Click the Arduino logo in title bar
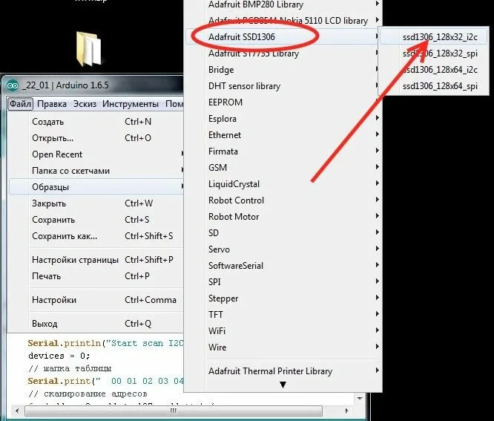Viewport: 494px width, 421px height. point(13,85)
